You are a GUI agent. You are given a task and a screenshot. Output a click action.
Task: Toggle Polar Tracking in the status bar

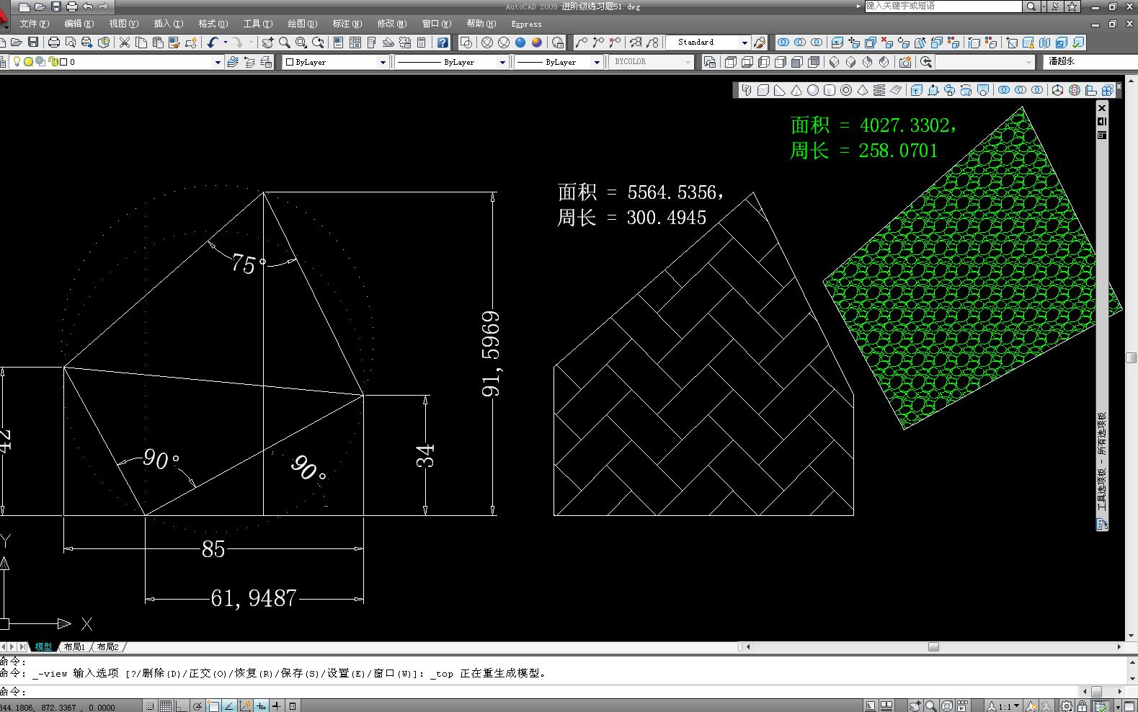pyautogui.click(x=197, y=706)
